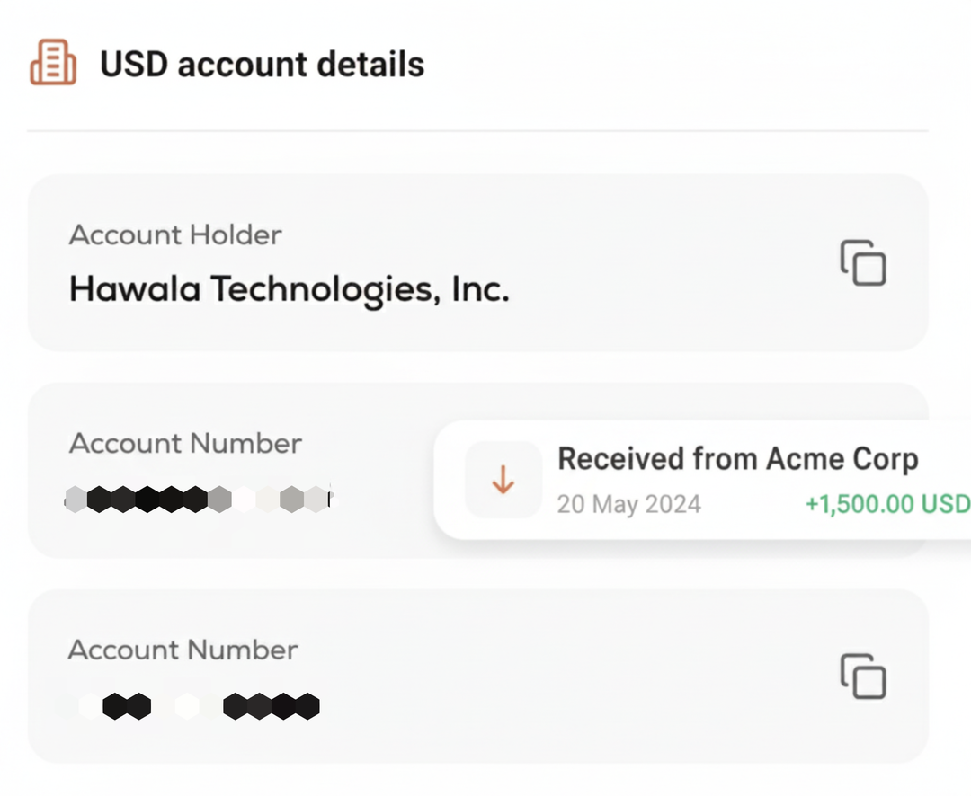Click the +1,500.00 USD amount text
This screenshot has height=796, width=971.
[x=886, y=504]
